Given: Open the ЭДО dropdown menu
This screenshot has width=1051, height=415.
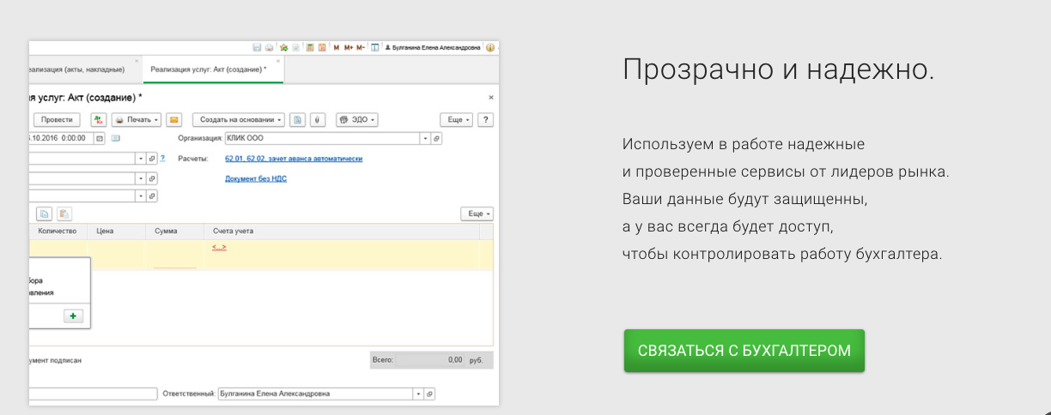Looking at the screenshot, I should tap(357, 120).
